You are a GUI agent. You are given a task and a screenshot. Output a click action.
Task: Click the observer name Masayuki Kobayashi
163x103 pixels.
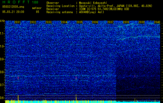click(93, 3)
